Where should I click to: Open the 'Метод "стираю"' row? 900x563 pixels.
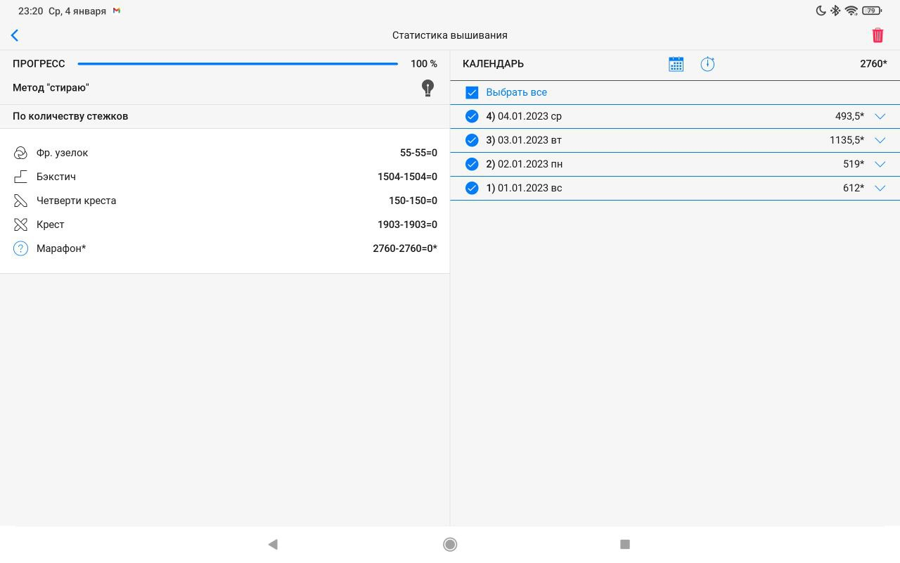tap(51, 88)
